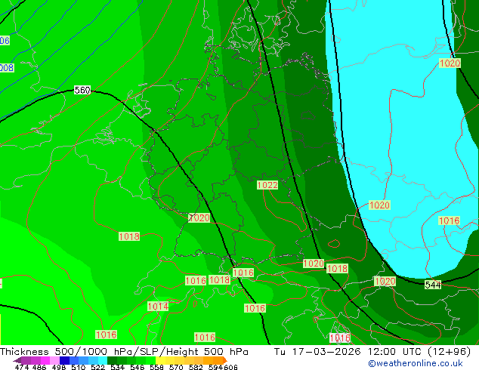Click legend value 474
Screen dimensions: 479x370
(22, 367)
